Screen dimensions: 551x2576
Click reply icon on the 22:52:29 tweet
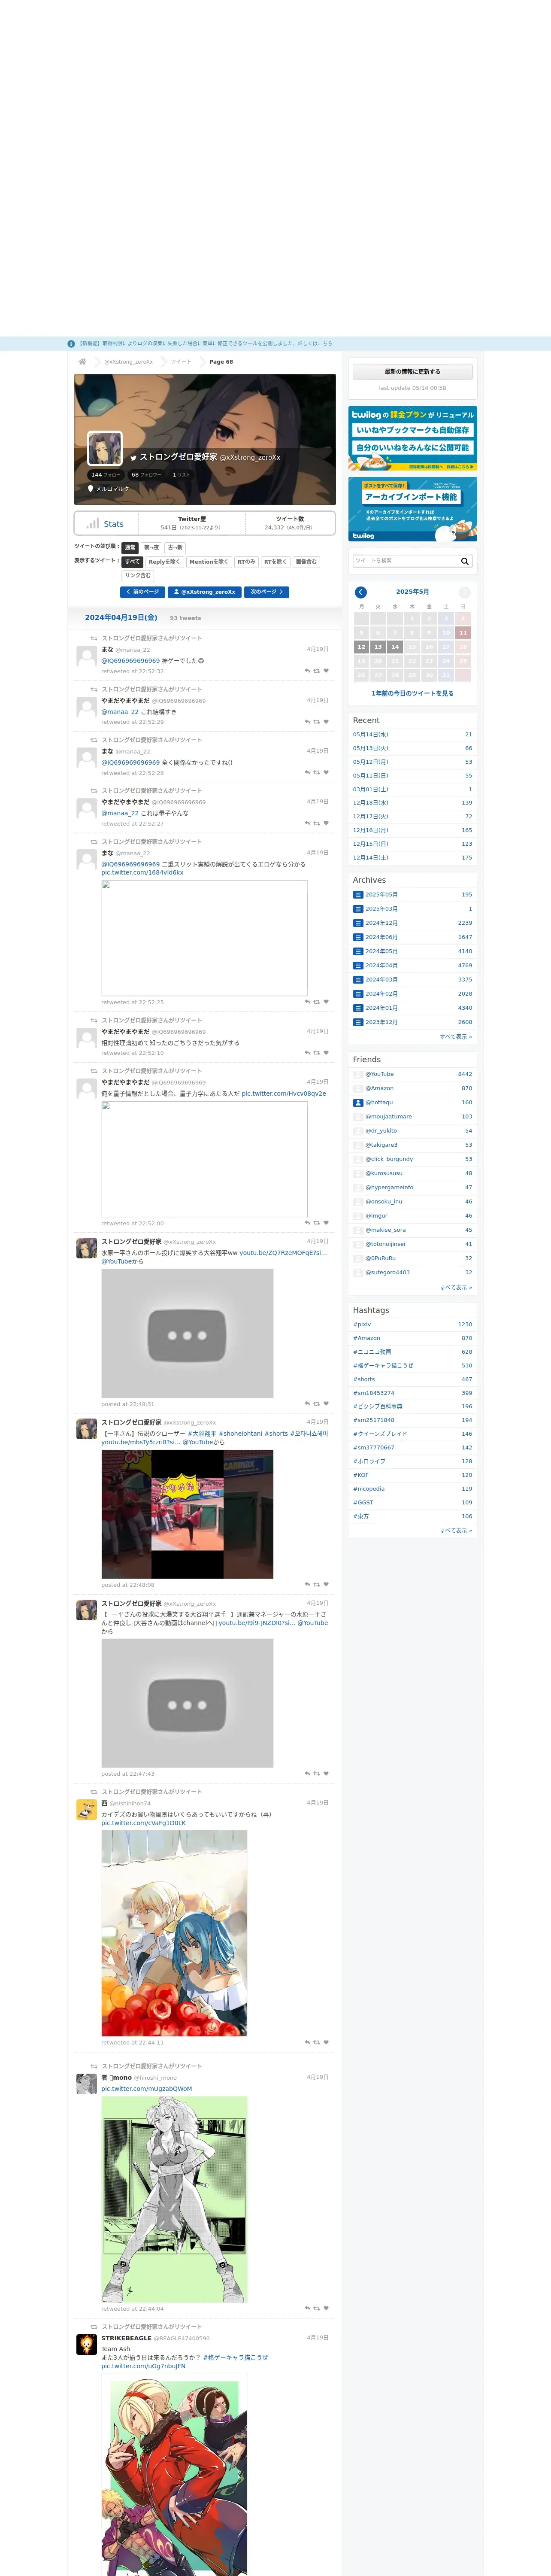coord(307,722)
